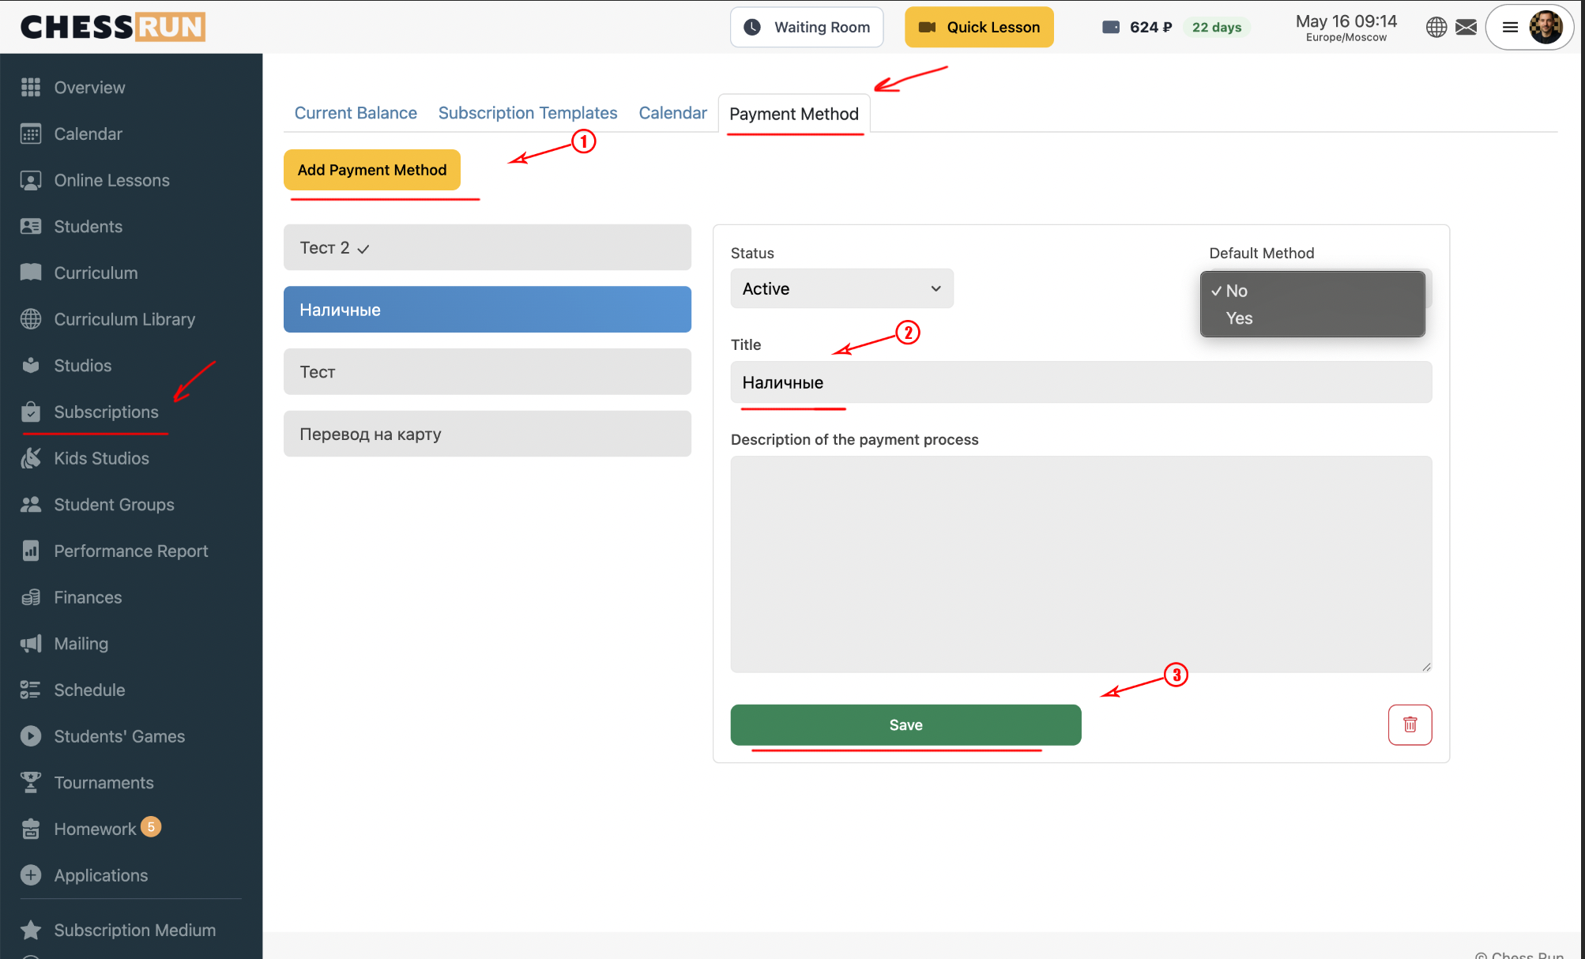
Task: Click the Add Payment Method button
Action: coord(372,170)
